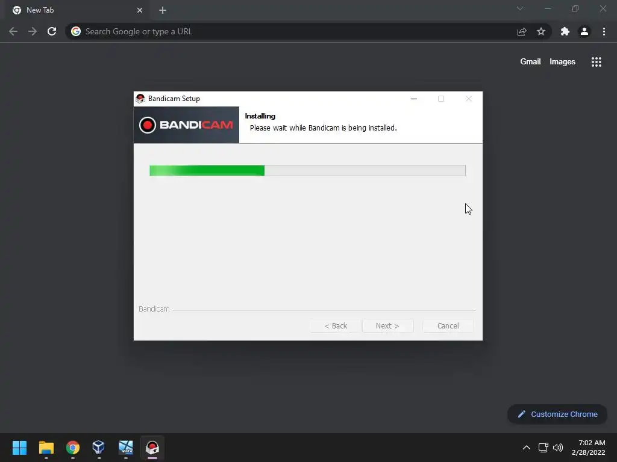
Task: Click the Bandicam installation progress bar
Action: [307, 170]
